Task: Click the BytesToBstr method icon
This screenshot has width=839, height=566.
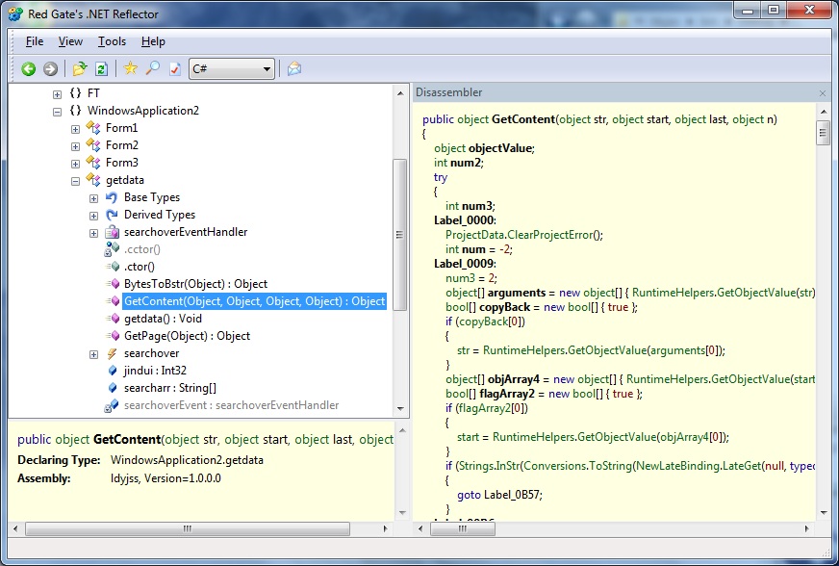Action: point(113,284)
